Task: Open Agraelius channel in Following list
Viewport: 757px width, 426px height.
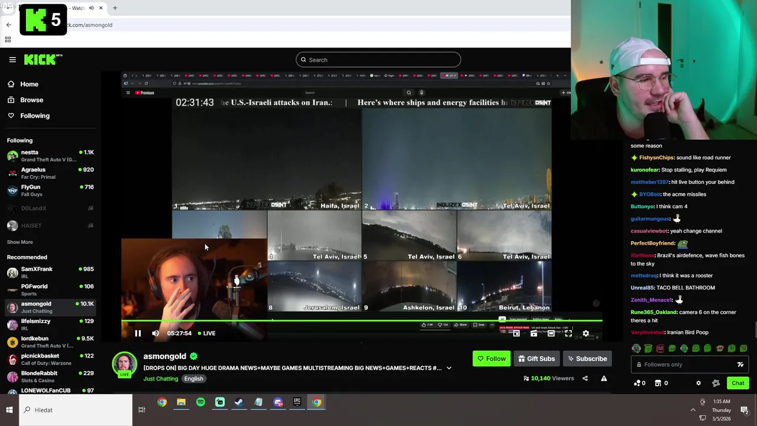Action: coord(50,173)
